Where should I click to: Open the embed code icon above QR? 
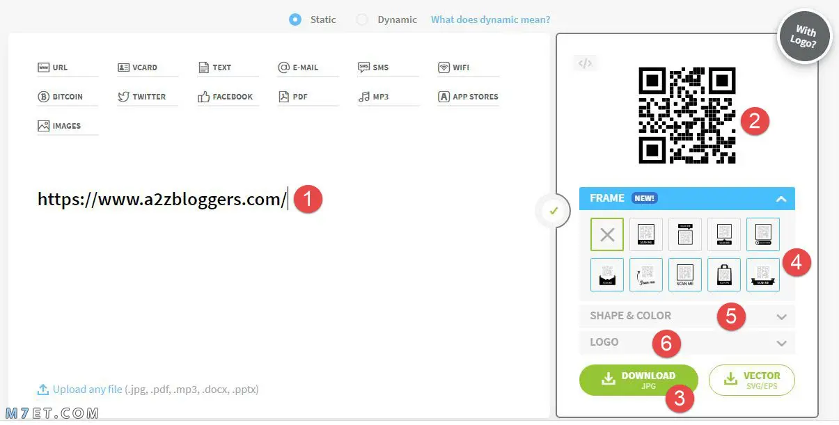click(585, 63)
